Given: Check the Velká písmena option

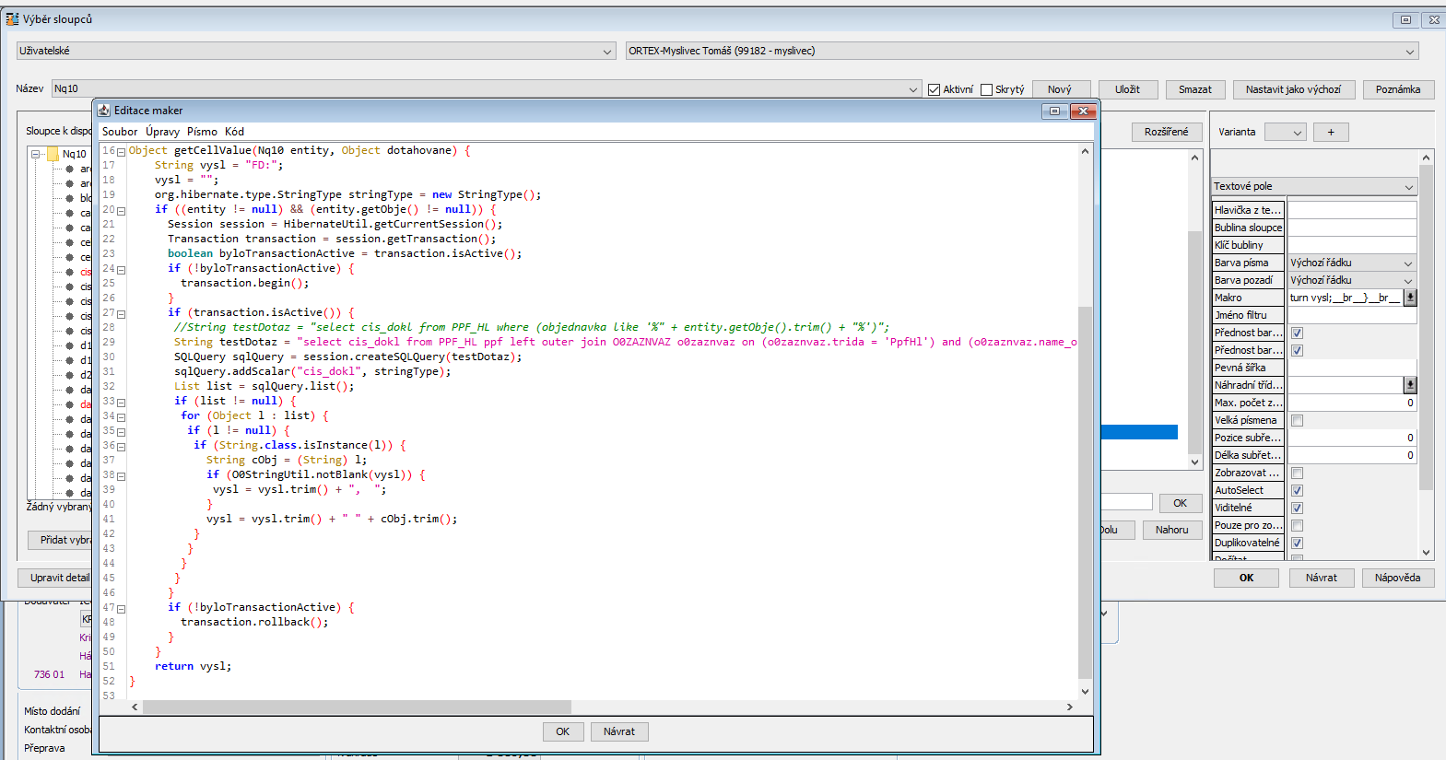Looking at the screenshot, I should coord(1297,421).
